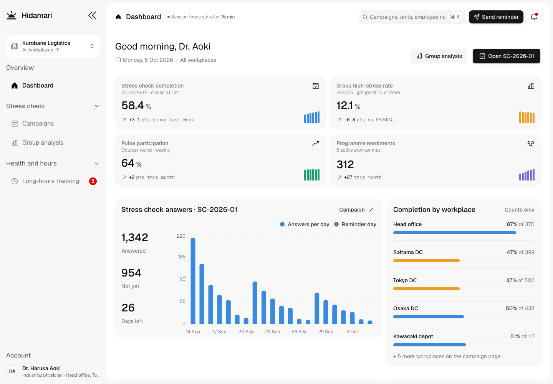The width and height of the screenshot is (553, 384).
Task: Click the "Tokyo DC" workplace row label
Action: (405, 280)
